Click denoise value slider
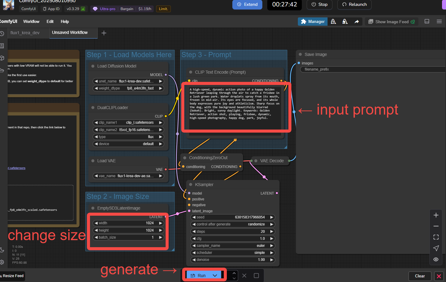Viewport: 446px width, 282px height. pos(233,260)
